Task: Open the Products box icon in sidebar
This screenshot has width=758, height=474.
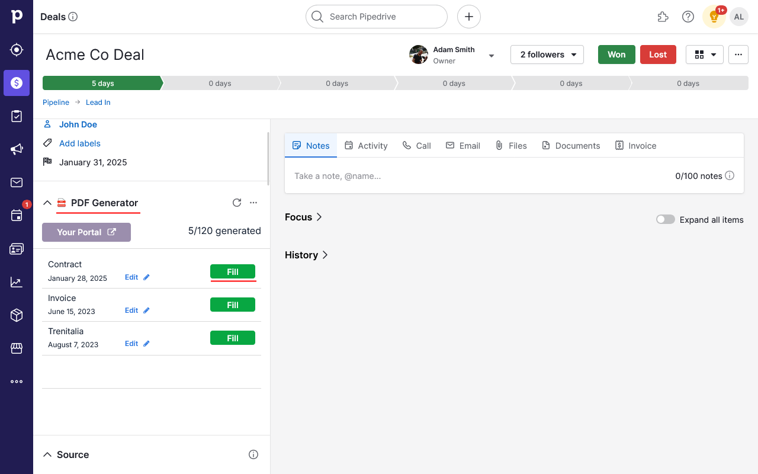Action: [x=17, y=315]
